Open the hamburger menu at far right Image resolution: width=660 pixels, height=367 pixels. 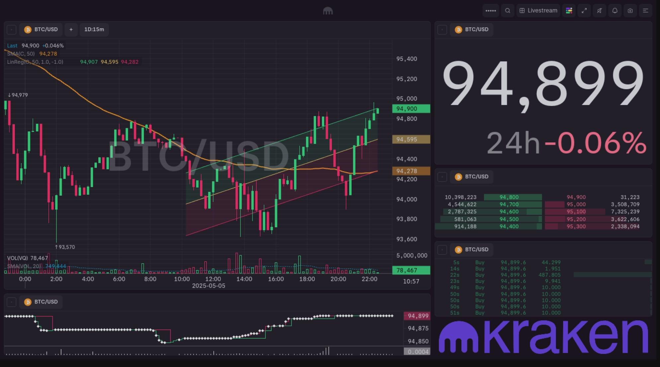pos(645,11)
